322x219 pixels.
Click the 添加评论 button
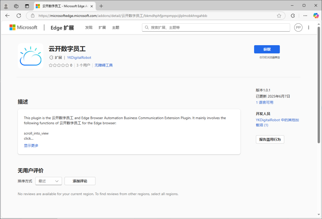80,181
